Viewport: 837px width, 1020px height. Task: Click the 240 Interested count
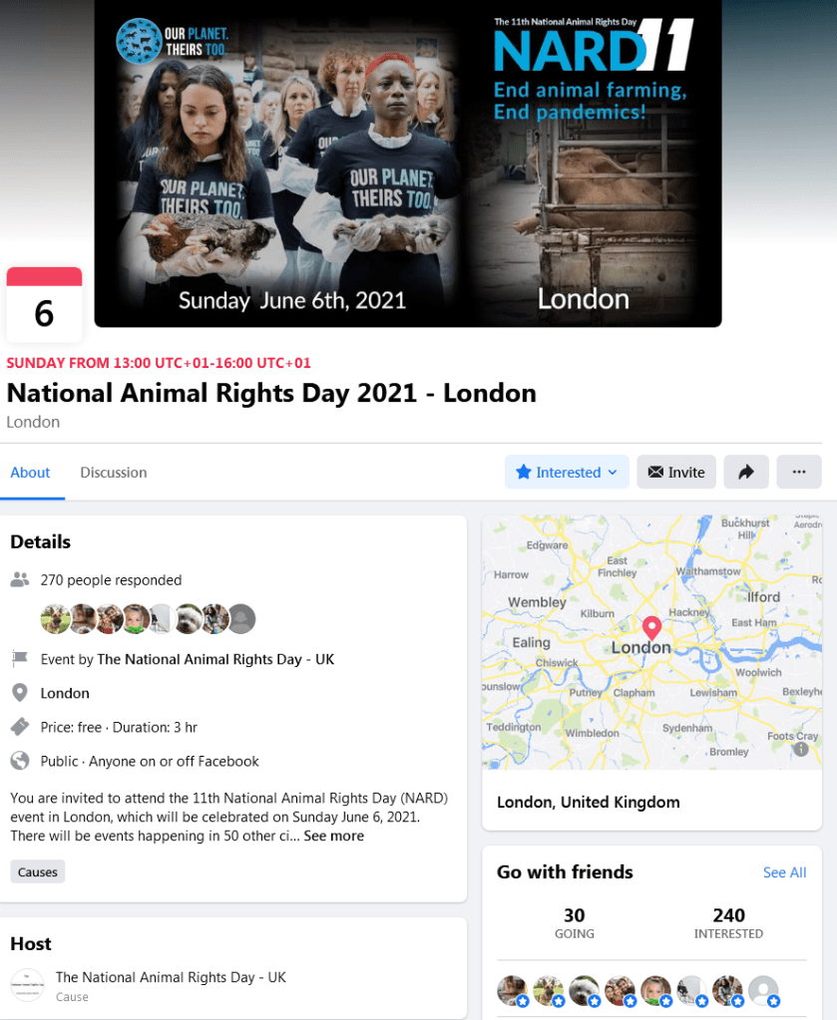pos(728,922)
